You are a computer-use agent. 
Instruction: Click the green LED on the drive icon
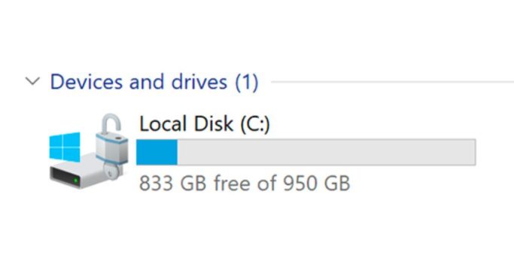pos(76,180)
